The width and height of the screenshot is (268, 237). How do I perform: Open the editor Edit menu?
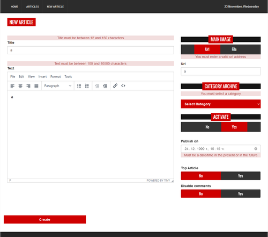pyautogui.click(x=21, y=77)
